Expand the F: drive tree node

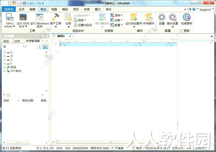point(5,64)
